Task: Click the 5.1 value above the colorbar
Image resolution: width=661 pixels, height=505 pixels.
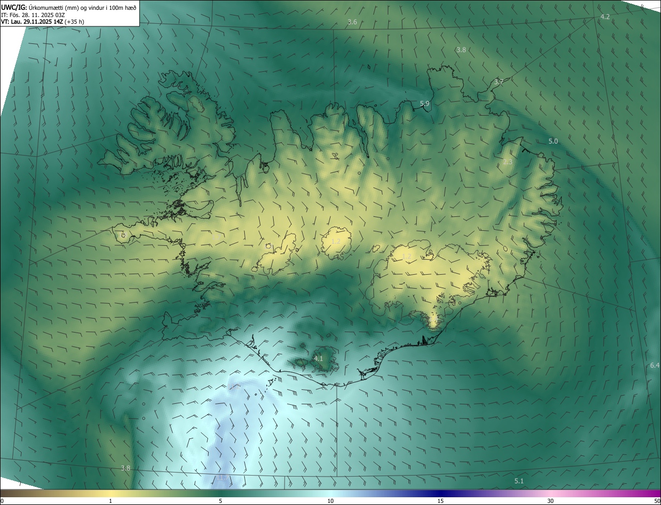Action: 519,481
